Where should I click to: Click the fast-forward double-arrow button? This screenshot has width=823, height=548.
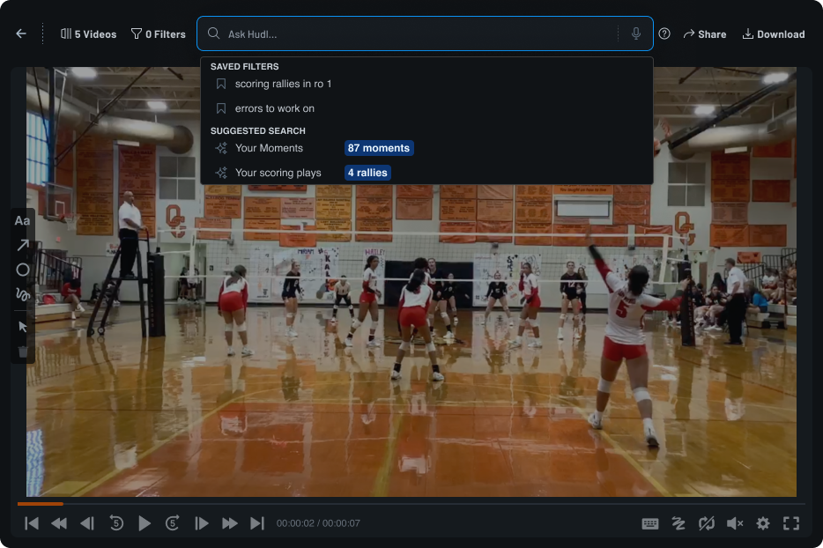coord(229,523)
